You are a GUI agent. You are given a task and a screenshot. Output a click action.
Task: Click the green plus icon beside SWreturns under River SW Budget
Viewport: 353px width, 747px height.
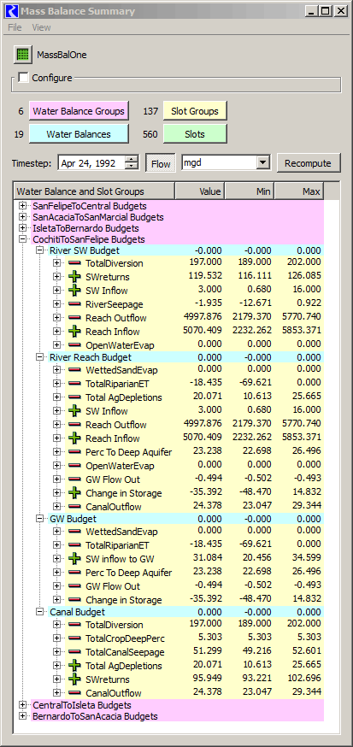pos(74,276)
